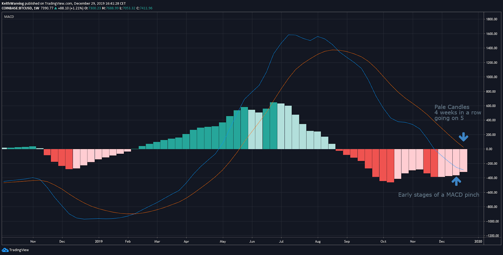Click the Jun label on the time axis
This screenshot has height=255, width=503.
pos(252,241)
